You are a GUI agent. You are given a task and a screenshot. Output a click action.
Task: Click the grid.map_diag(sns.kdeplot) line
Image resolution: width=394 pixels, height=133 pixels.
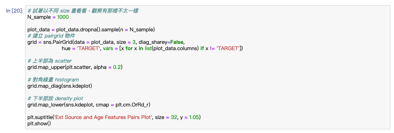60,86
